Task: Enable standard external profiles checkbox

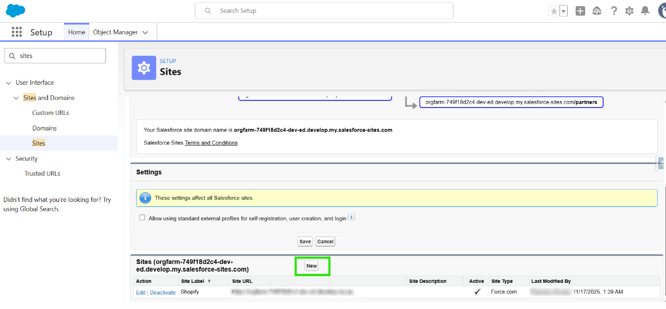Action: click(x=142, y=218)
